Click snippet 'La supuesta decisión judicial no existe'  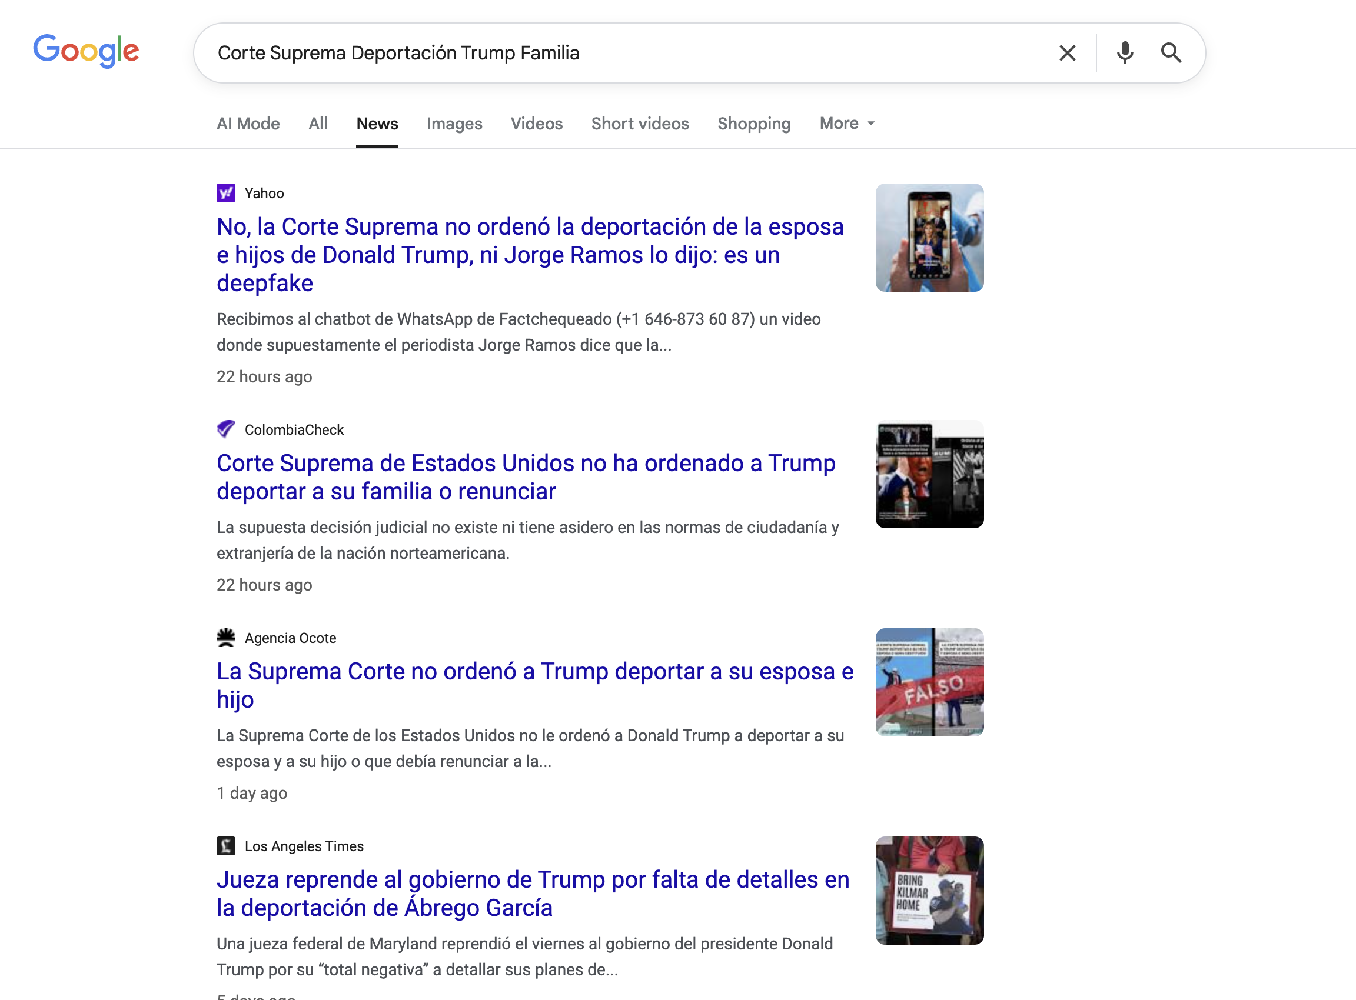(x=527, y=540)
